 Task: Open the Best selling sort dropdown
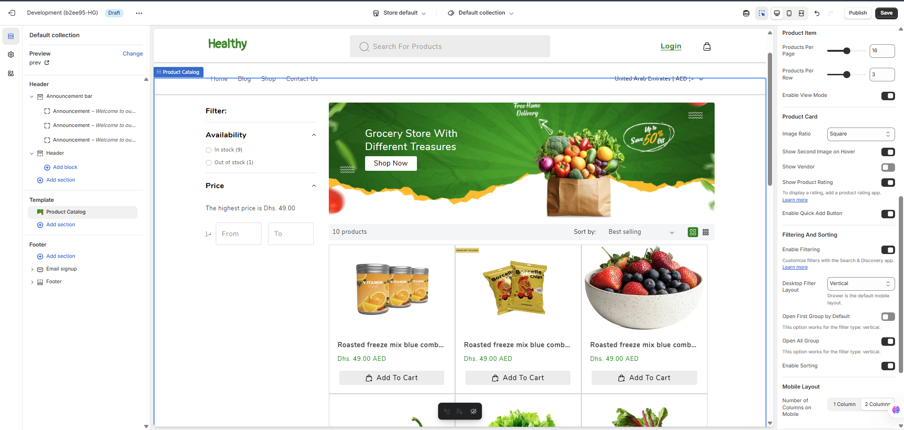[x=641, y=232]
